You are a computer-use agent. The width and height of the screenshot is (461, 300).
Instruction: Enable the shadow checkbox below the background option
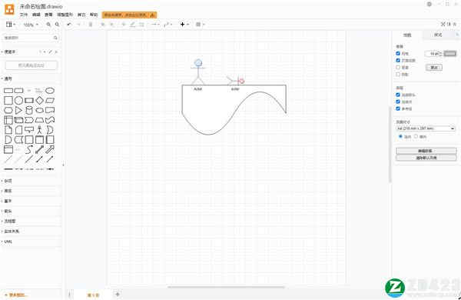tap(398, 74)
